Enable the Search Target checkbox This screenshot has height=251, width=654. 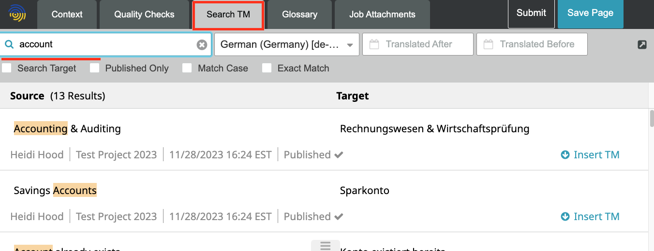7,68
